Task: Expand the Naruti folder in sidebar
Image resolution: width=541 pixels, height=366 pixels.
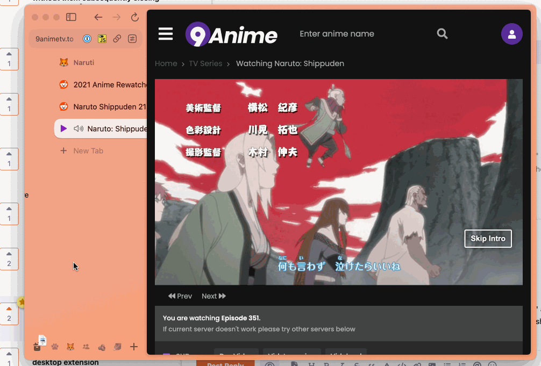Action: coord(83,62)
